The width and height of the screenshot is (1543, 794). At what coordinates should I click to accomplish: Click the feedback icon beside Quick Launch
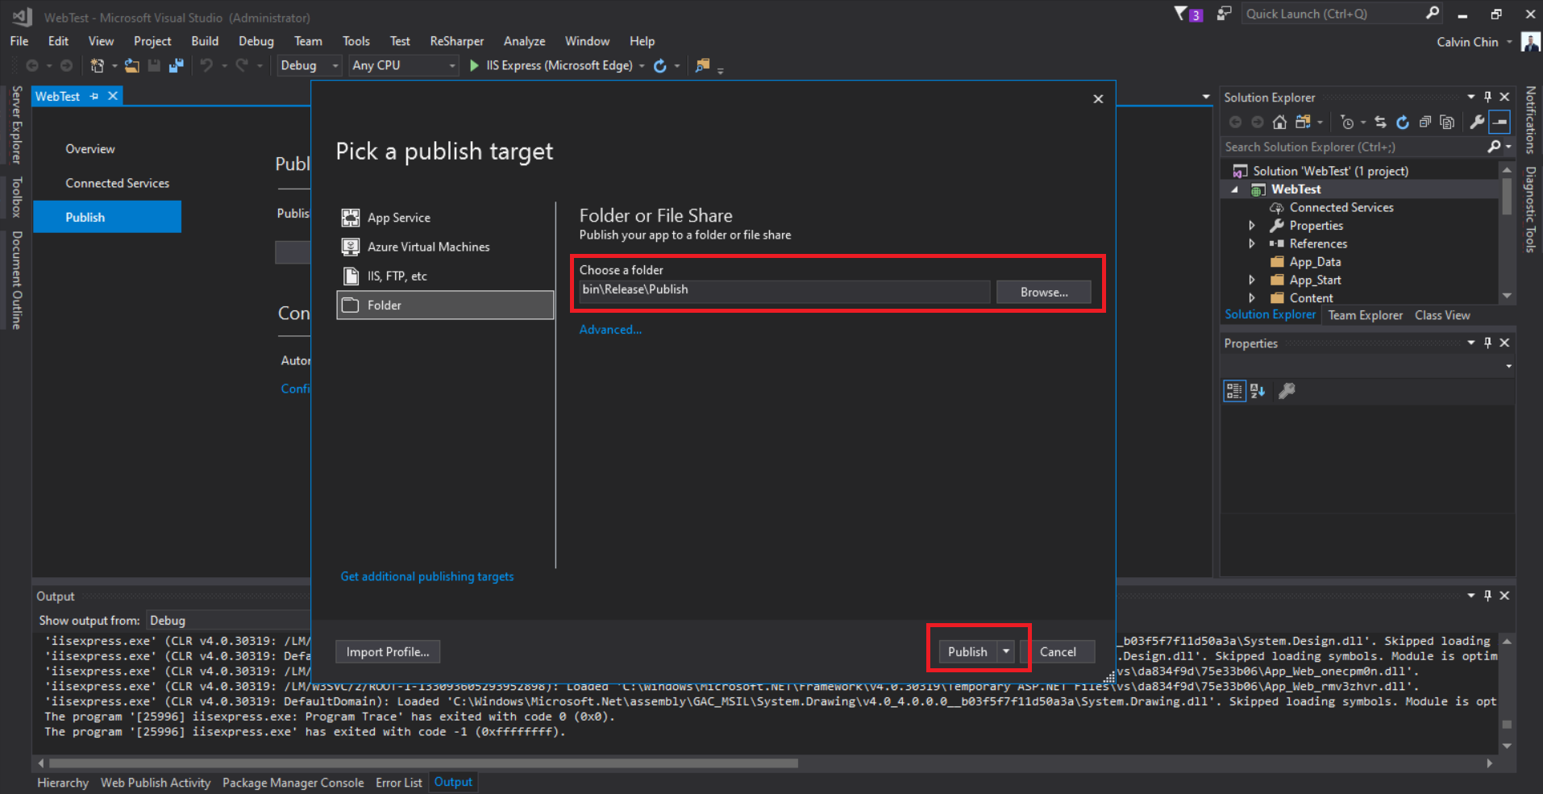tap(1224, 14)
